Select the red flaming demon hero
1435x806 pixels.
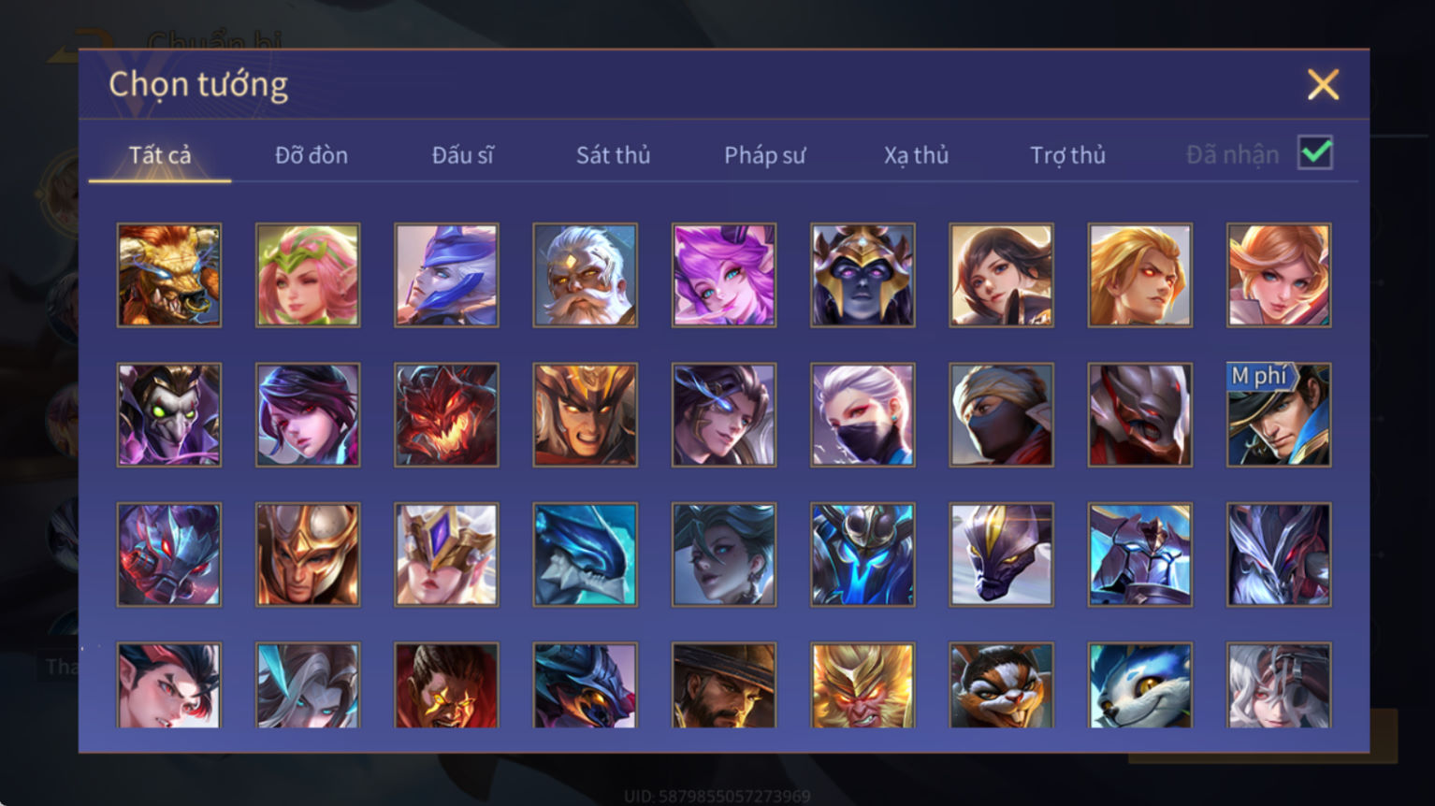[446, 415]
